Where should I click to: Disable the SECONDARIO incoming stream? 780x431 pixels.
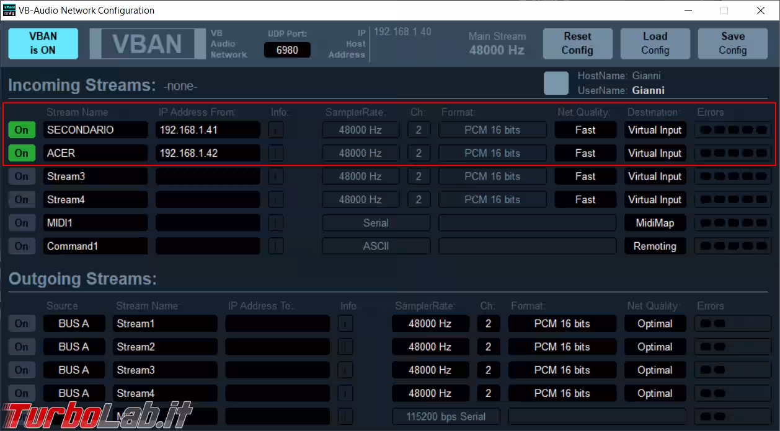tap(22, 130)
